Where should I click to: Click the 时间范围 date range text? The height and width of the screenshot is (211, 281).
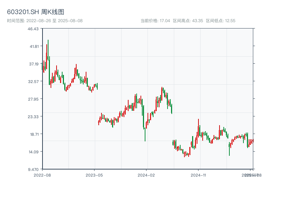click(45, 21)
